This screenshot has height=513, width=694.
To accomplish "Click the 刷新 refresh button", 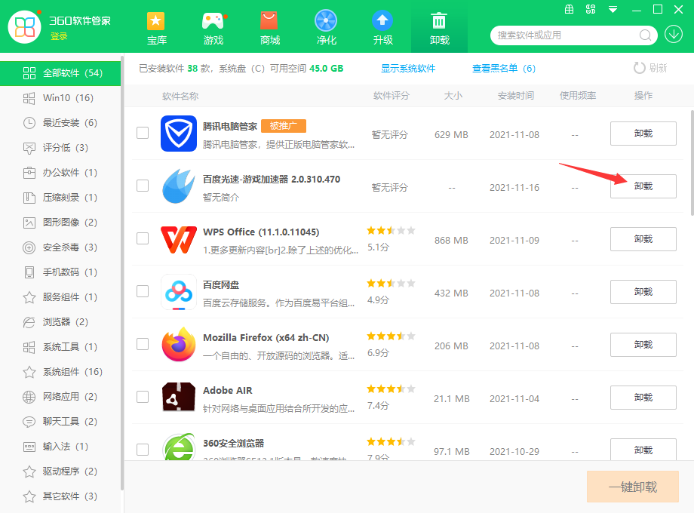I will (650, 68).
